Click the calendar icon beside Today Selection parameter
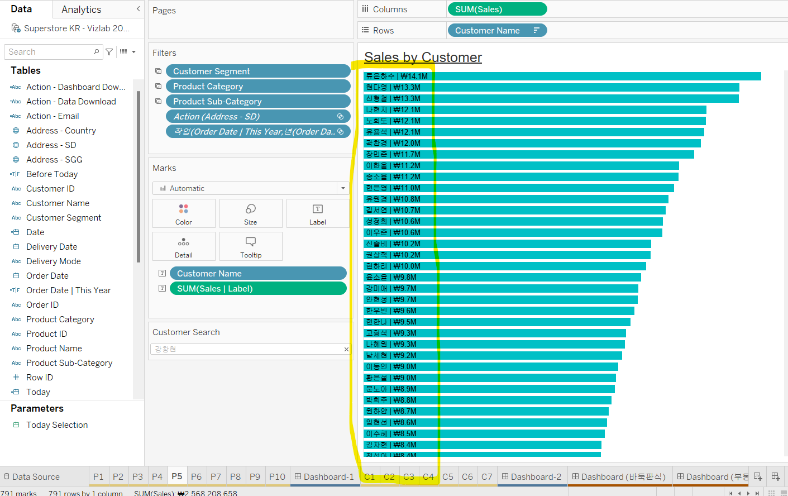 [x=16, y=425]
